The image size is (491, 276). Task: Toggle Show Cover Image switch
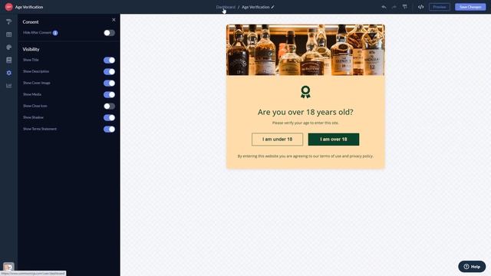coord(109,84)
